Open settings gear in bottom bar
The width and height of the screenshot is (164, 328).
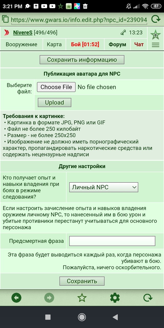115,298
